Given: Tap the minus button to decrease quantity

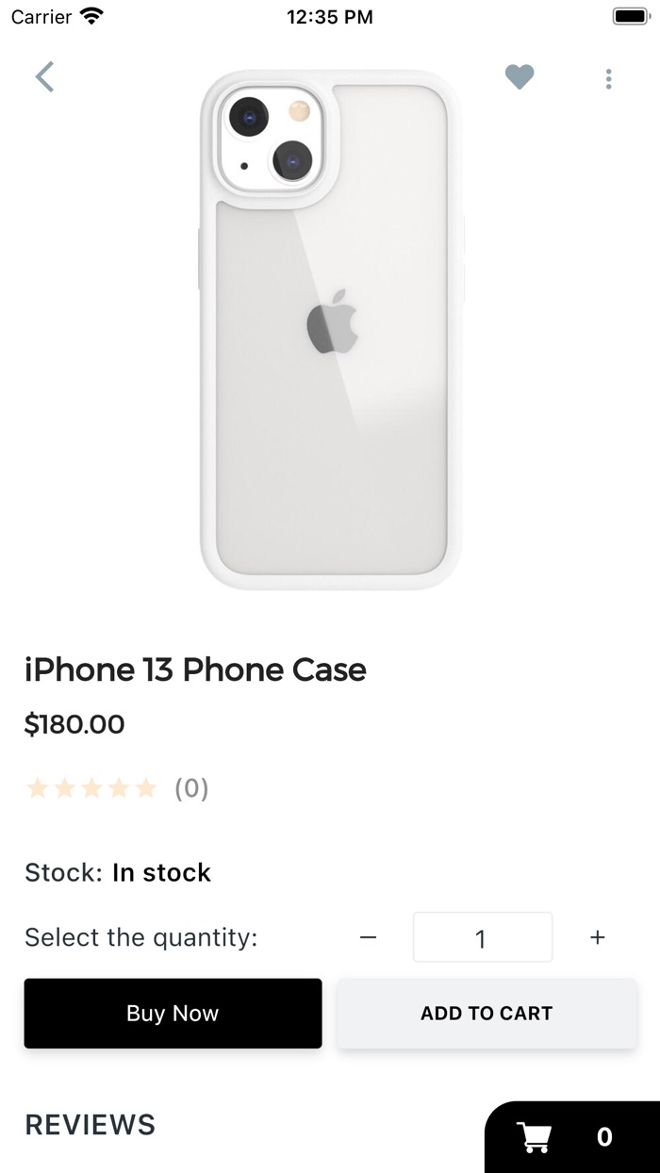Looking at the screenshot, I should [368, 937].
